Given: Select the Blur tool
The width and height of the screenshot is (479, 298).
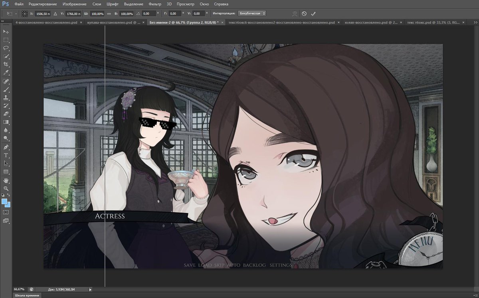Looking at the screenshot, I should pos(6,130).
